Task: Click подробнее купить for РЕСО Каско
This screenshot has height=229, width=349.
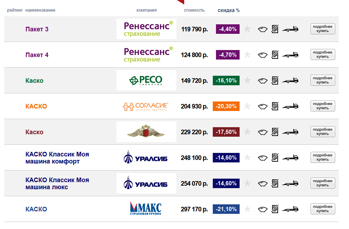Action: pos(323,80)
